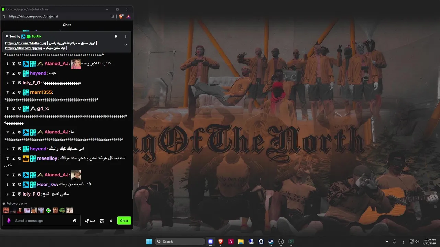Open File Explorer from the taskbar
Viewport: 440px width, 247px height.
pos(241,242)
